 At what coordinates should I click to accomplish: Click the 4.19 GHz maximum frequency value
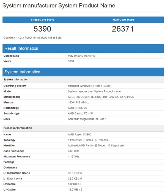[73, 157]
